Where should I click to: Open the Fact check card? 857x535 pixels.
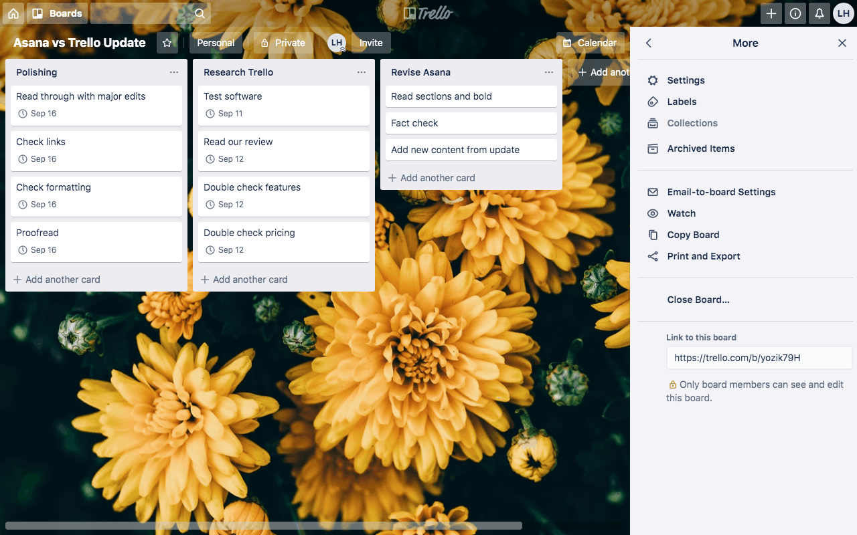[471, 123]
